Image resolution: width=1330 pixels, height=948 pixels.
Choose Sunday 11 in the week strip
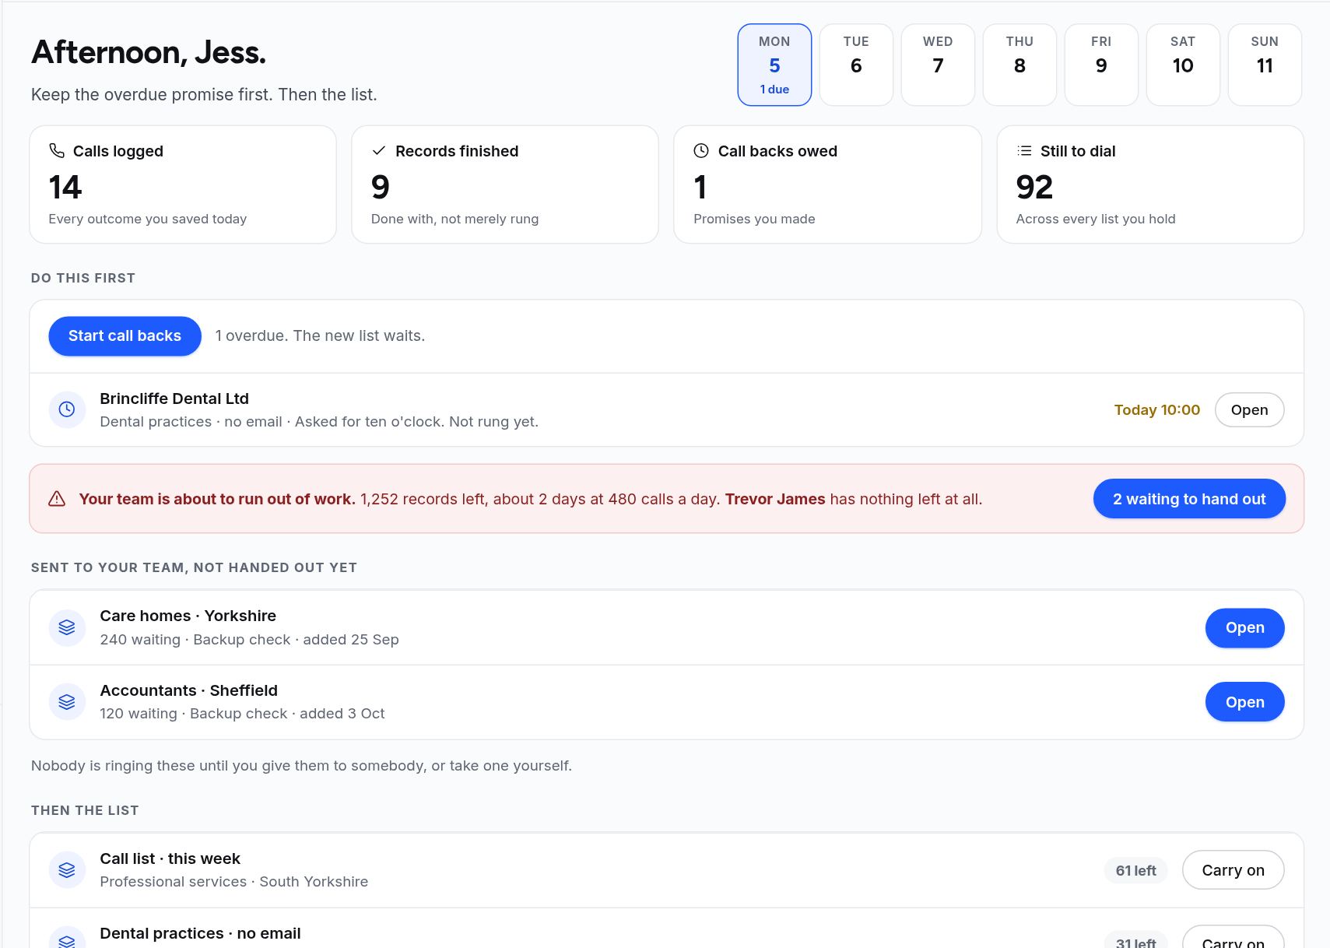(1265, 65)
